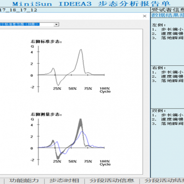Click the MiniSun IDEEA3 report title
Screen dimensions: 184x184
(x=91, y=4)
